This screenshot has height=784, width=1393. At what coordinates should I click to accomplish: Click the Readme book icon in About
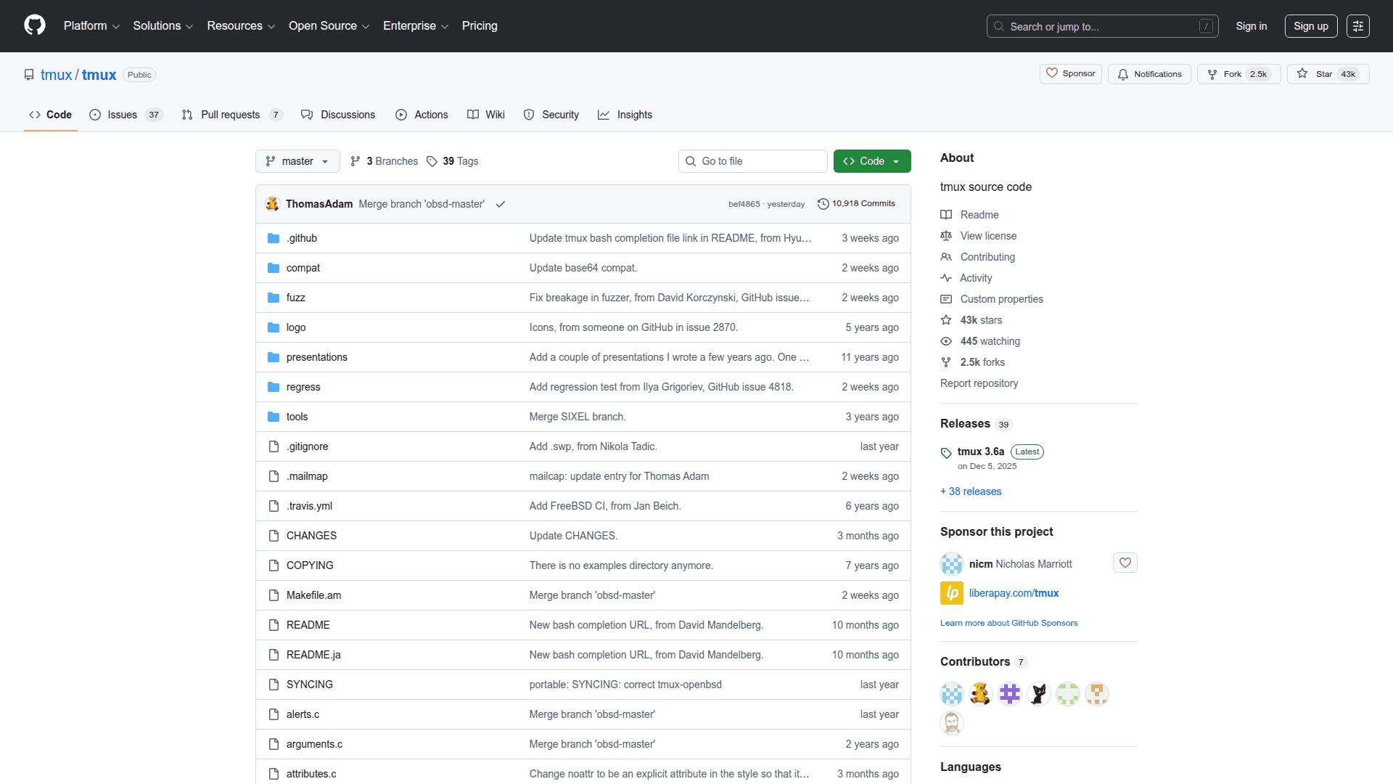point(946,215)
